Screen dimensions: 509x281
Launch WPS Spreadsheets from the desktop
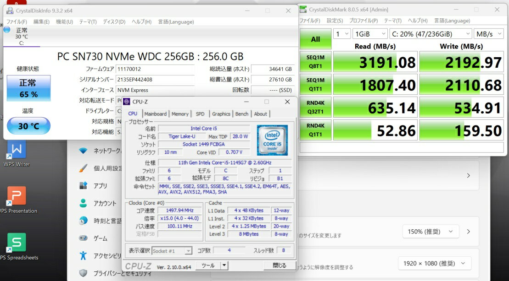[x=17, y=243]
